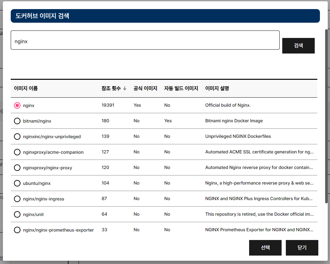Select the nginx official image radio button
330x264 pixels.
pos(17,105)
